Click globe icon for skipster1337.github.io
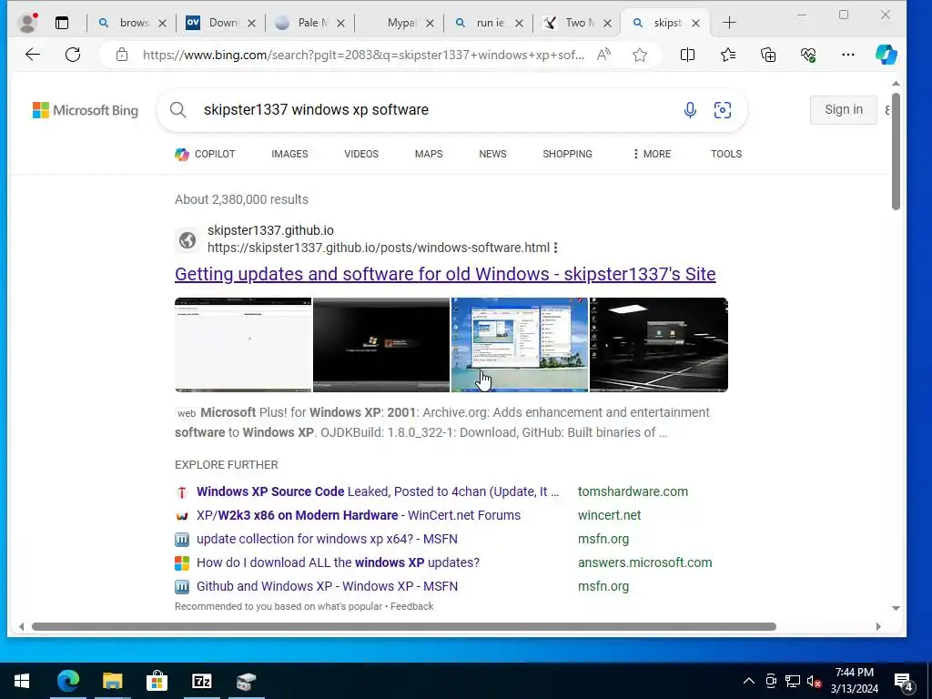Image resolution: width=932 pixels, height=699 pixels. 187,239
